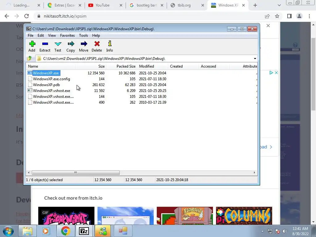
Task: Open the Windows Start button
Action: tap(8, 231)
